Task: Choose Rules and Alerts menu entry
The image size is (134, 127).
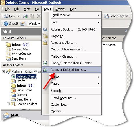Action: (71, 43)
